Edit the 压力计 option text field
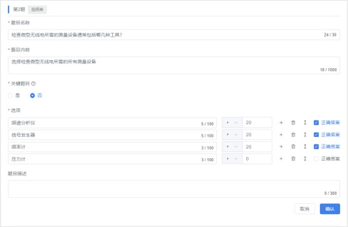Image resolution: width=348 pixels, height=227 pixels. pyautogui.click(x=112, y=159)
